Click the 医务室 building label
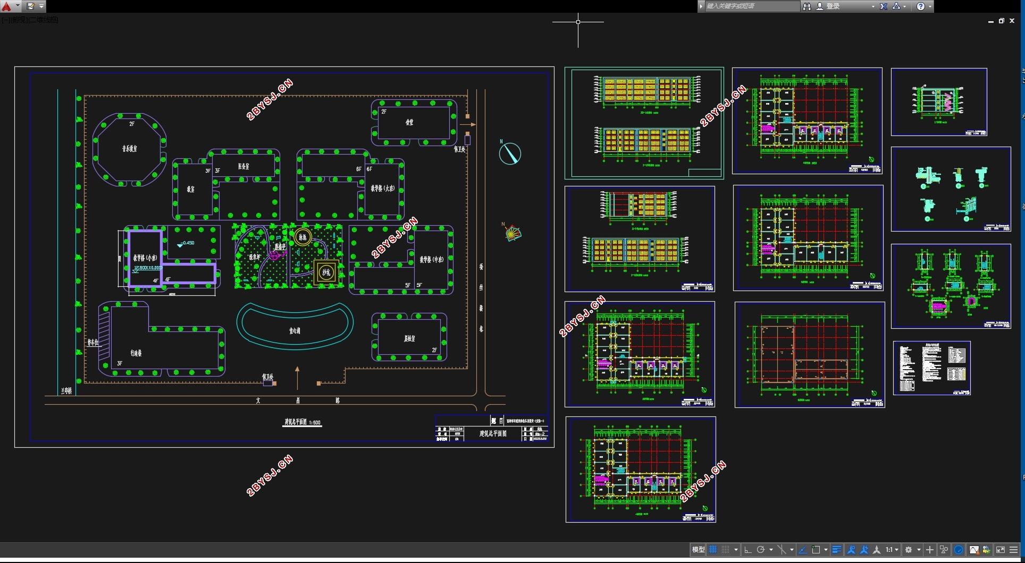The width and height of the screenshot is (1025, 563). pos(243,166)
